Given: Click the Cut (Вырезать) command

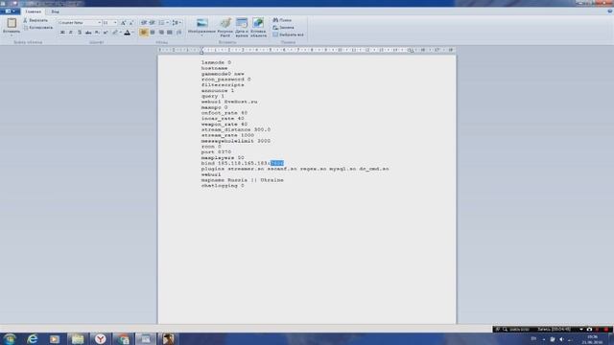Looking at the screenshot, I should (x=35, y=20).
